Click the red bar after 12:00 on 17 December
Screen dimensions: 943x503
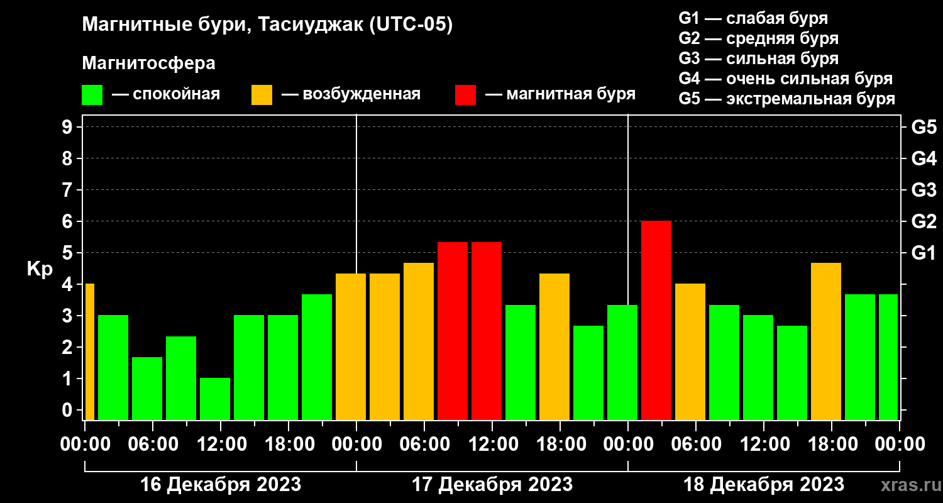pos(487,331)
